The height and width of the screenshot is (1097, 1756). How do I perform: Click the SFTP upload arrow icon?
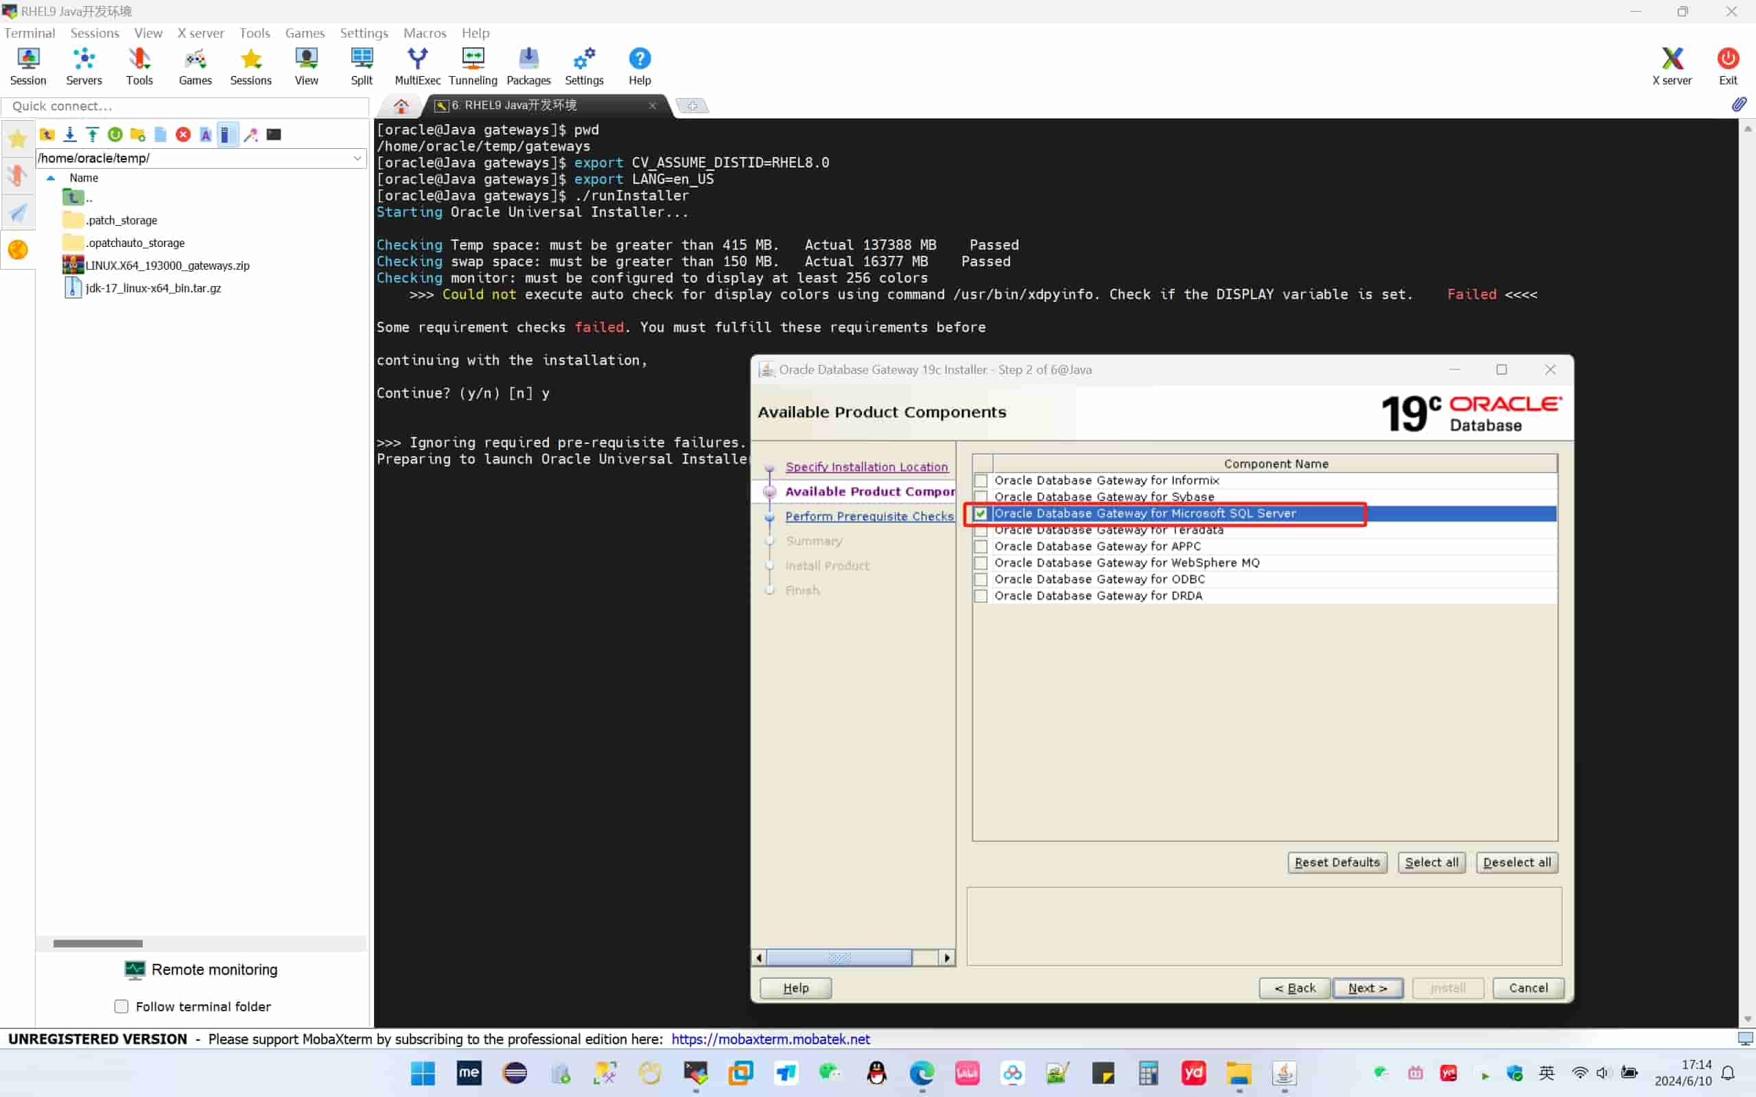92,134
